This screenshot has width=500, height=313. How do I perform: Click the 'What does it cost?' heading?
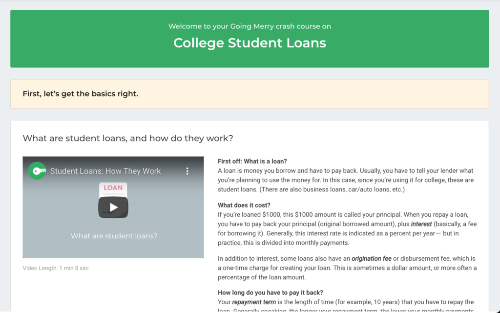coord(242,205)
